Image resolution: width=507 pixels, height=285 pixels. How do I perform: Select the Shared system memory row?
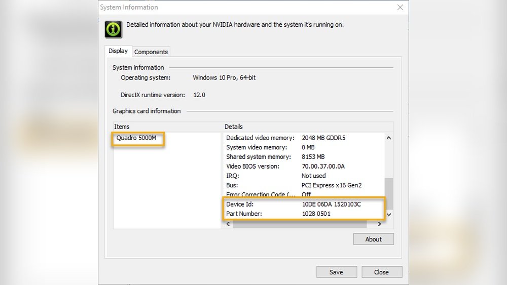pos(304,157)
